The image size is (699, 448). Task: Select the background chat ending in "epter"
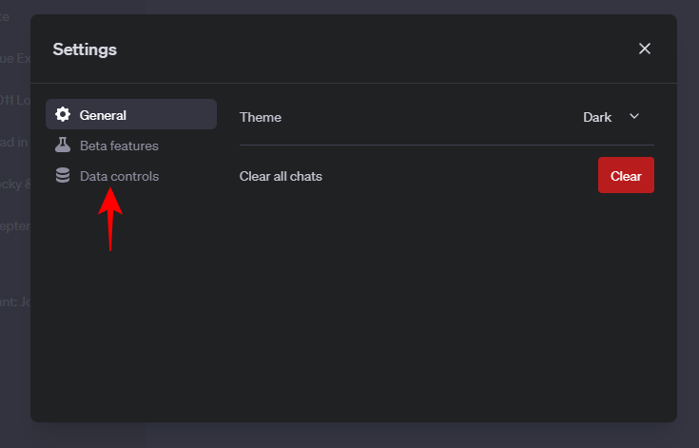(x=14, y=225)
